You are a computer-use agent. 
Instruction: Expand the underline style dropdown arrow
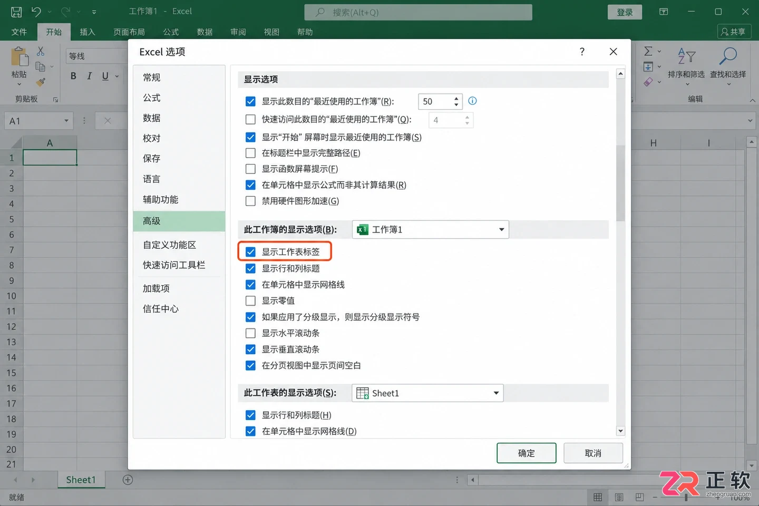click(x=117, y=76)
